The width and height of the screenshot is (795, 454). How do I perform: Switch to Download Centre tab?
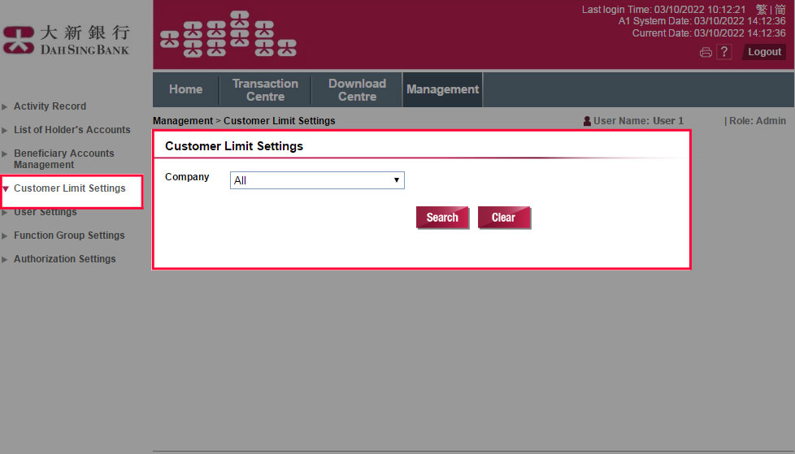pyautogui.click(x=357, y=89)
